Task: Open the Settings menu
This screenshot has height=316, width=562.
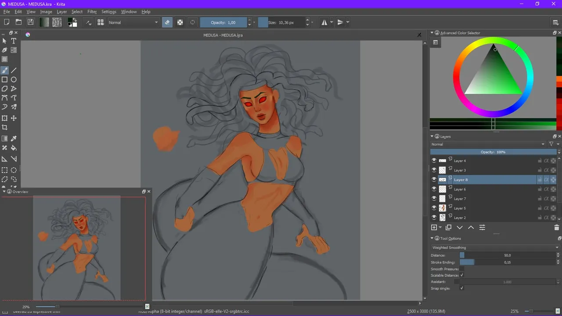Action: 109,12
